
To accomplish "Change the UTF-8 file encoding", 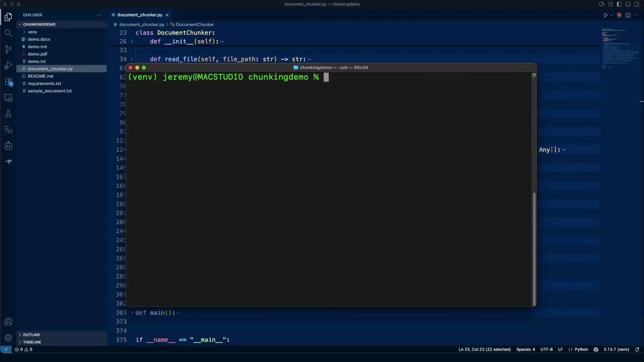I will (546, 349).
